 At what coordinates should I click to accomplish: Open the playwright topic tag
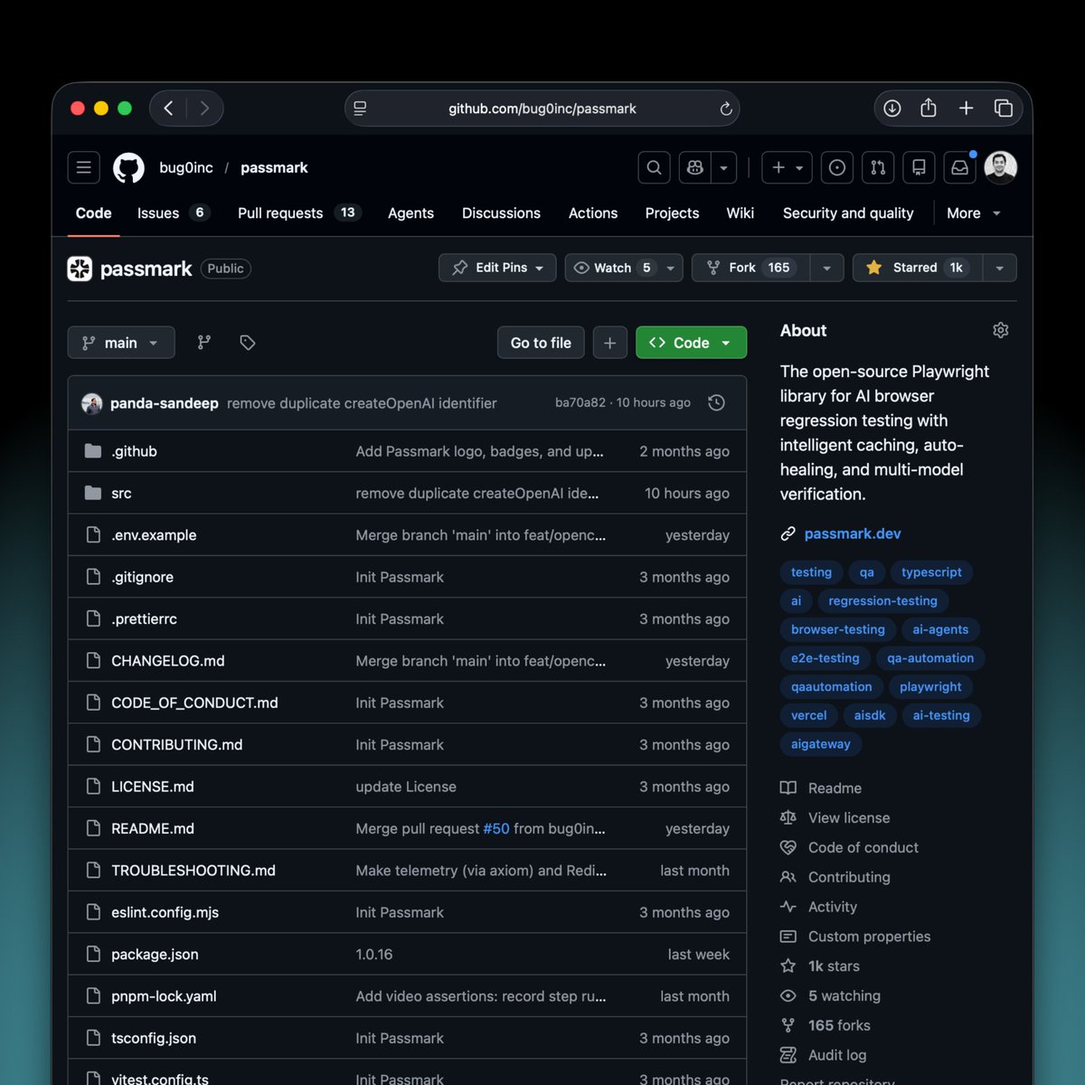tap(930, 686)
